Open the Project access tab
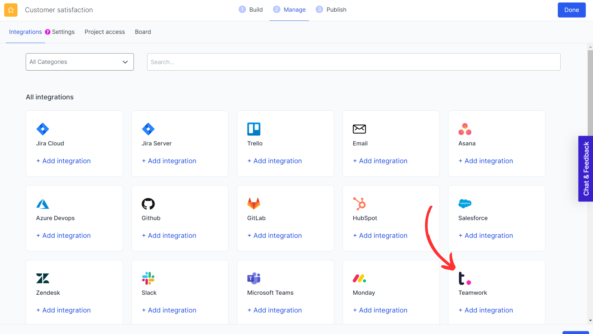The height and width of the screenshot is (334, 593). click(105, 32)
